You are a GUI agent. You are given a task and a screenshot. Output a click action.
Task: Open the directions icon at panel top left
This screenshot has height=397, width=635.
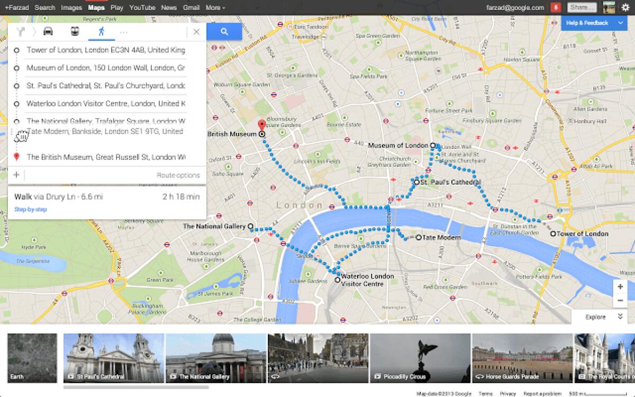click(x=20, y=32)
